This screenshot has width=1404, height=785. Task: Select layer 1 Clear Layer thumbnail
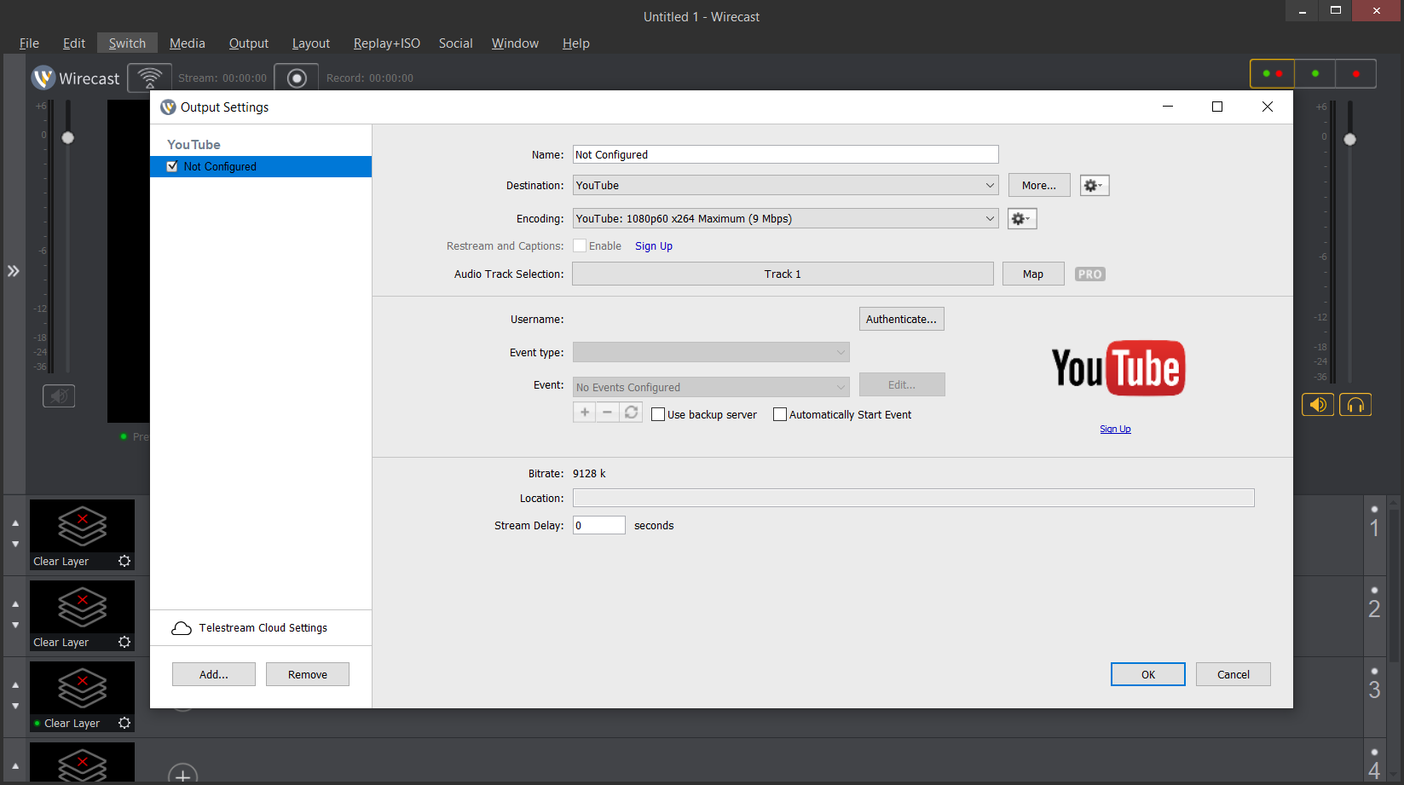point(82,534)
